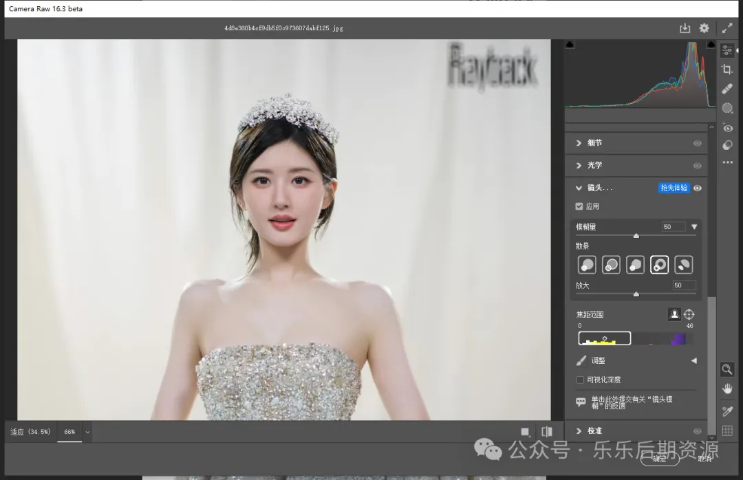Click the 适应 (34.5%) fit view option
Image resolution: width=743 pixels, height=480 pixels.
coord(30,432)
